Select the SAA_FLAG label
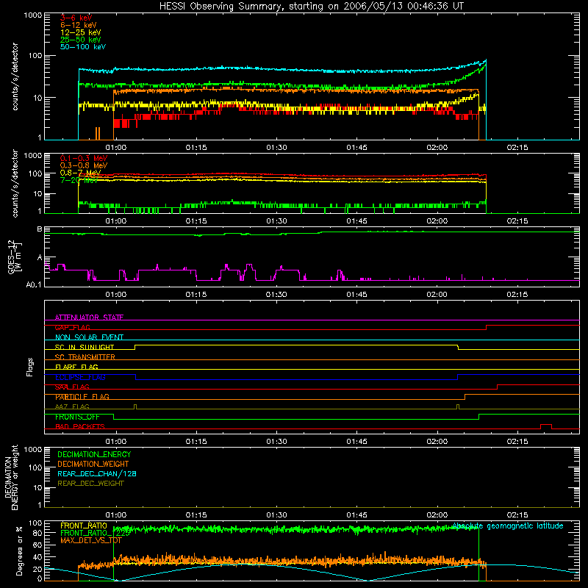588x588 pixels. [72, 387]
